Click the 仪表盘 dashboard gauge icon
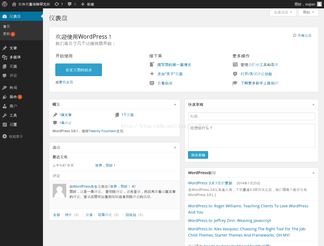 tap(5, 16)
